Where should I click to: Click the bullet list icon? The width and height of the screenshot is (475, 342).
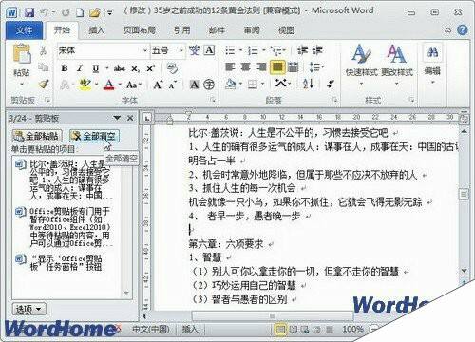(x=230, y=50)
